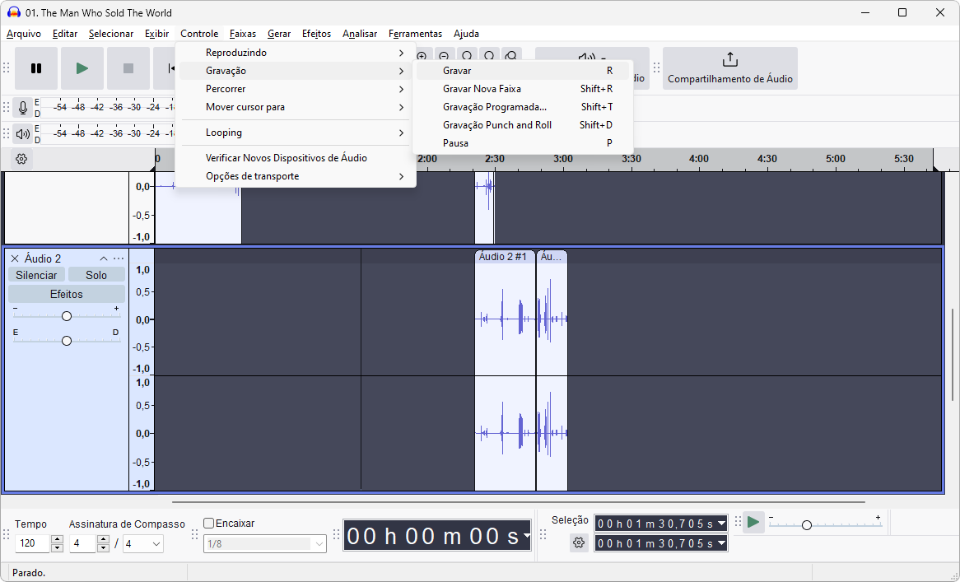
Task: Click the microphone record meter icon
Action: [x=23, y=108]
